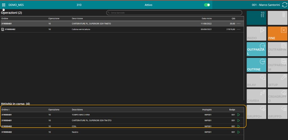Viewport: 288px width, 140px height.
Task: Open the tools tile with wrench icon
Action: [256, 18]
